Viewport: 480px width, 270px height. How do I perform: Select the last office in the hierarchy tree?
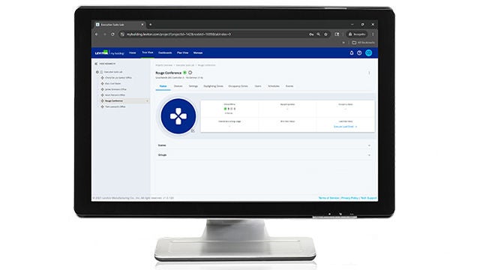click(x=115, y=106)
